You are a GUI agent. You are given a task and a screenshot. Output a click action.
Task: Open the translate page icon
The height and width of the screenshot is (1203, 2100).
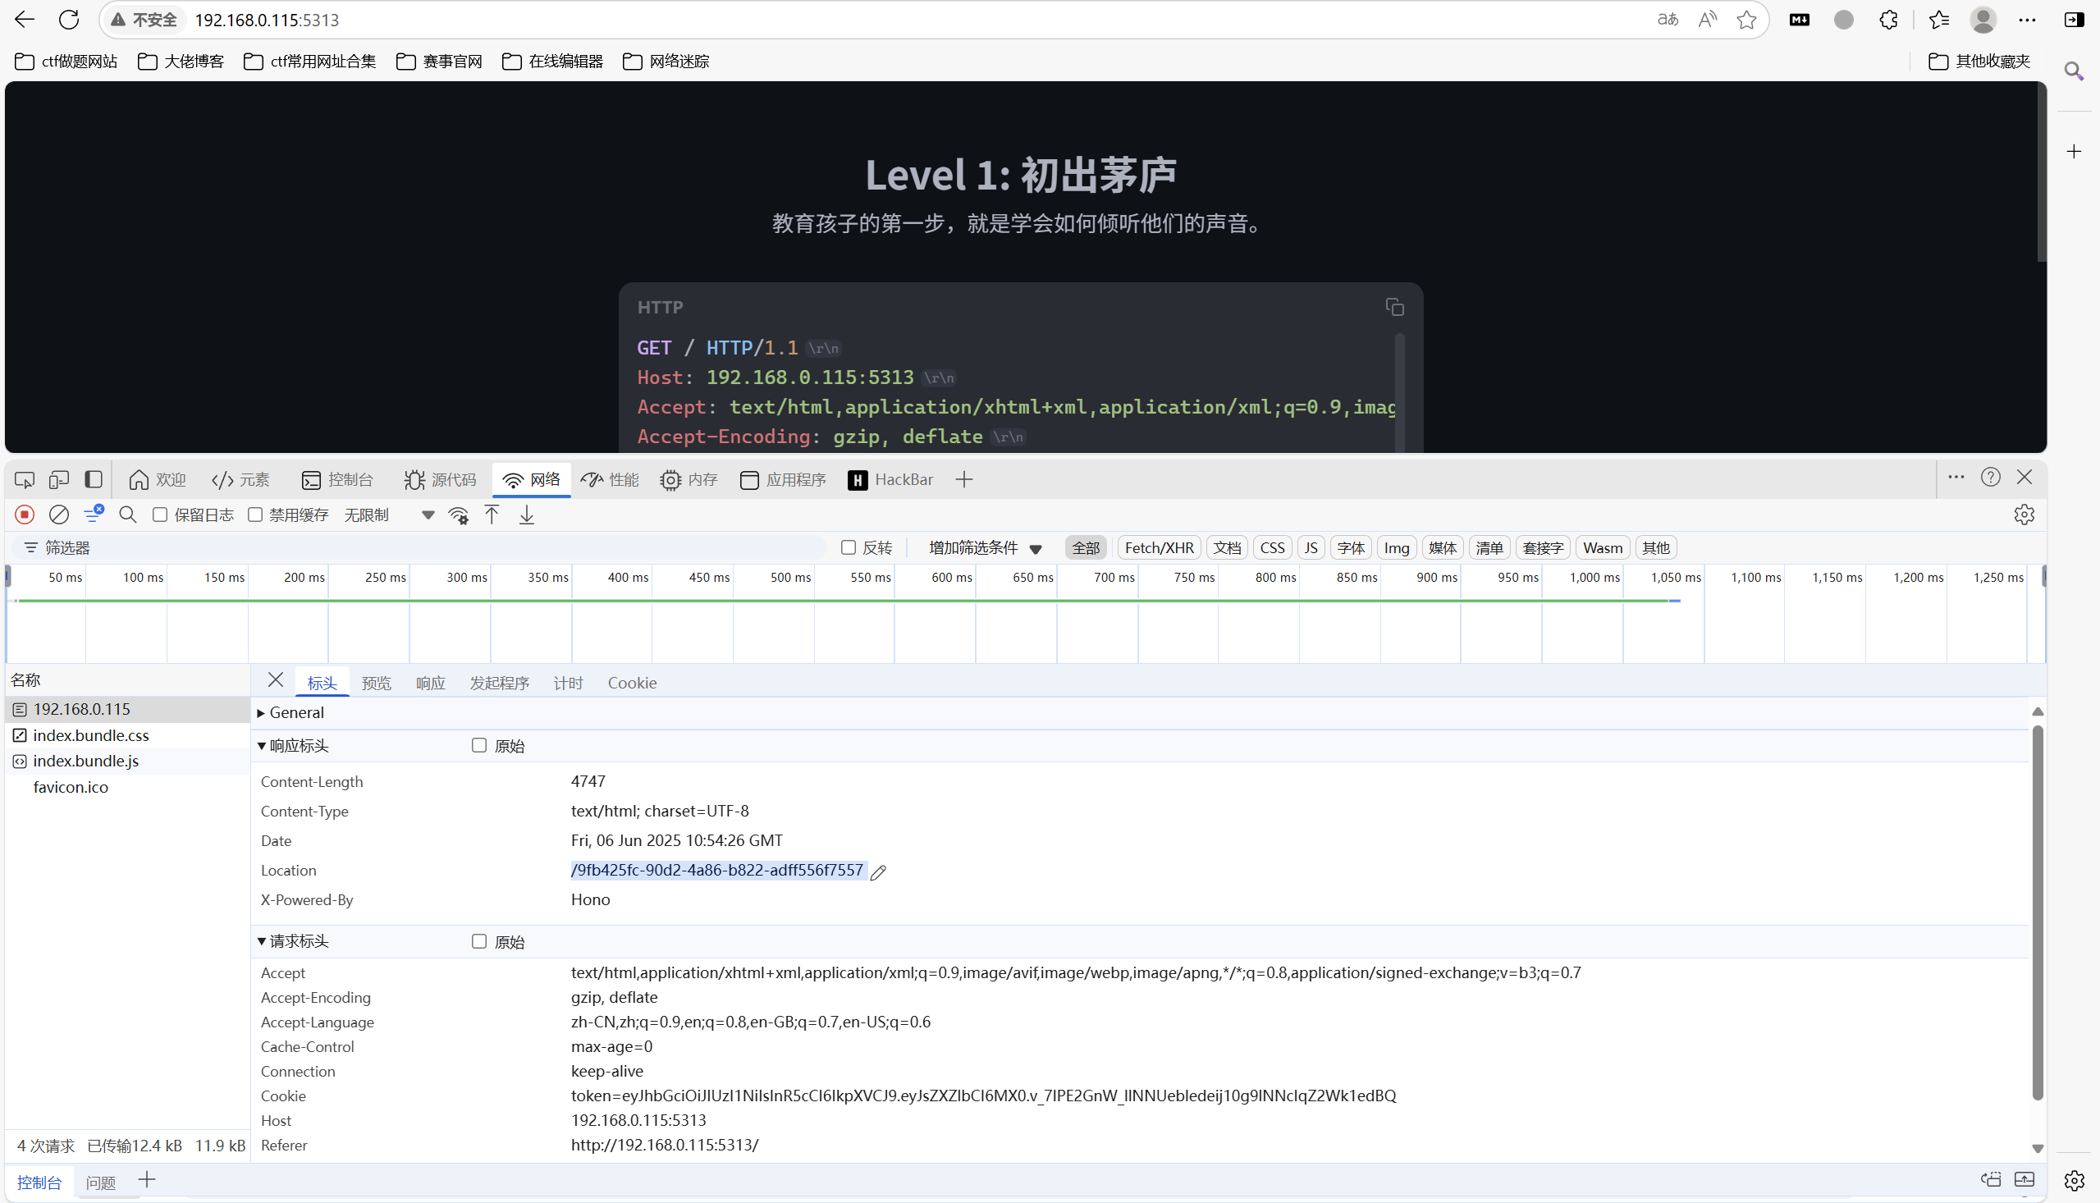1668,20
